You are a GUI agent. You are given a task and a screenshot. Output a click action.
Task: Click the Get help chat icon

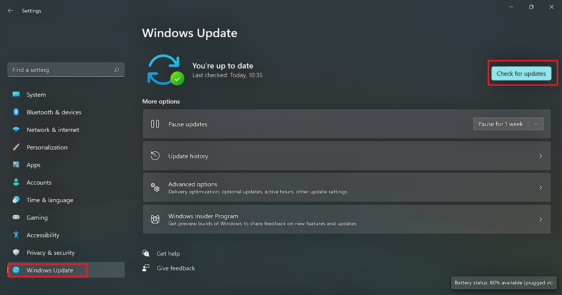pos(146,253)
